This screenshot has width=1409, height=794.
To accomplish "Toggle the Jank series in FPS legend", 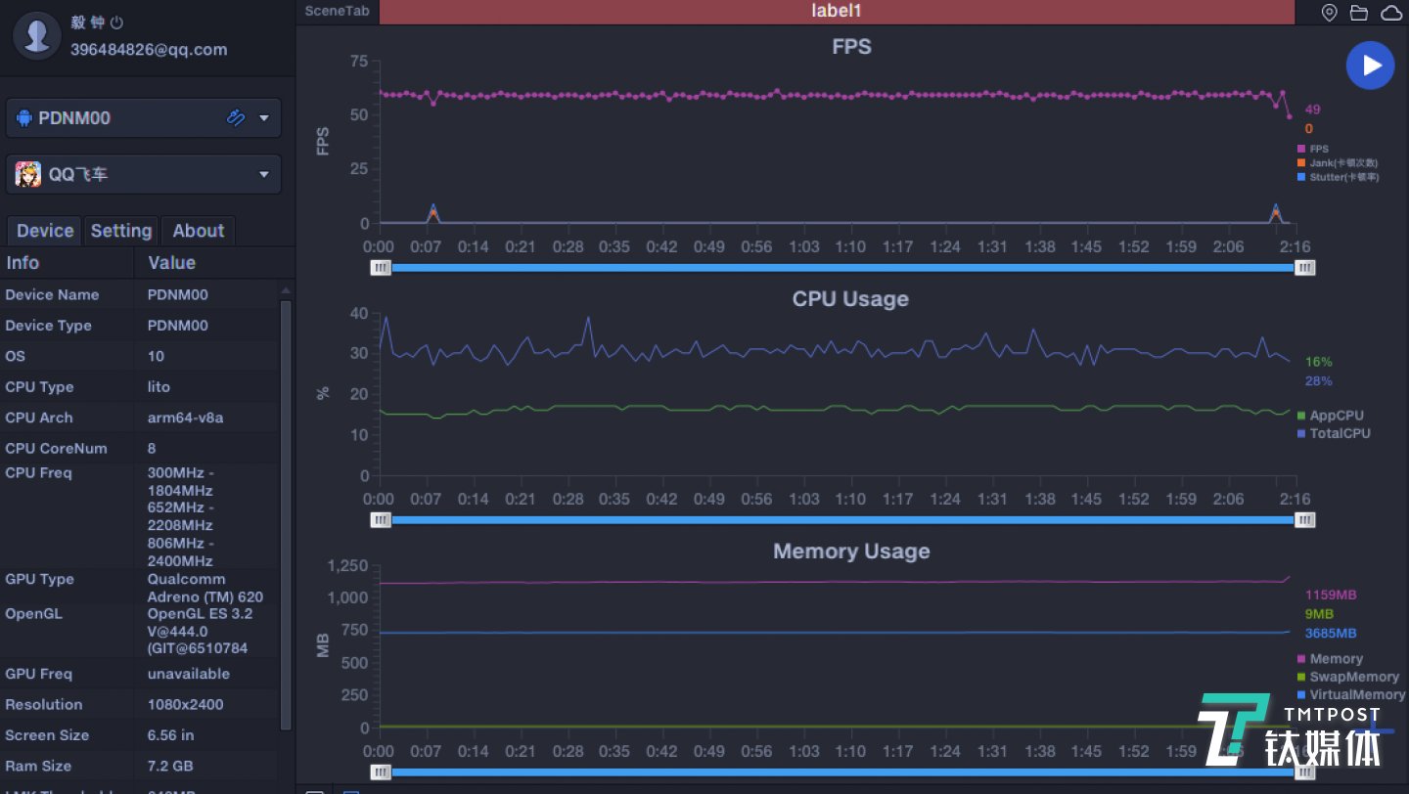I will click(x=1341, y=163).
